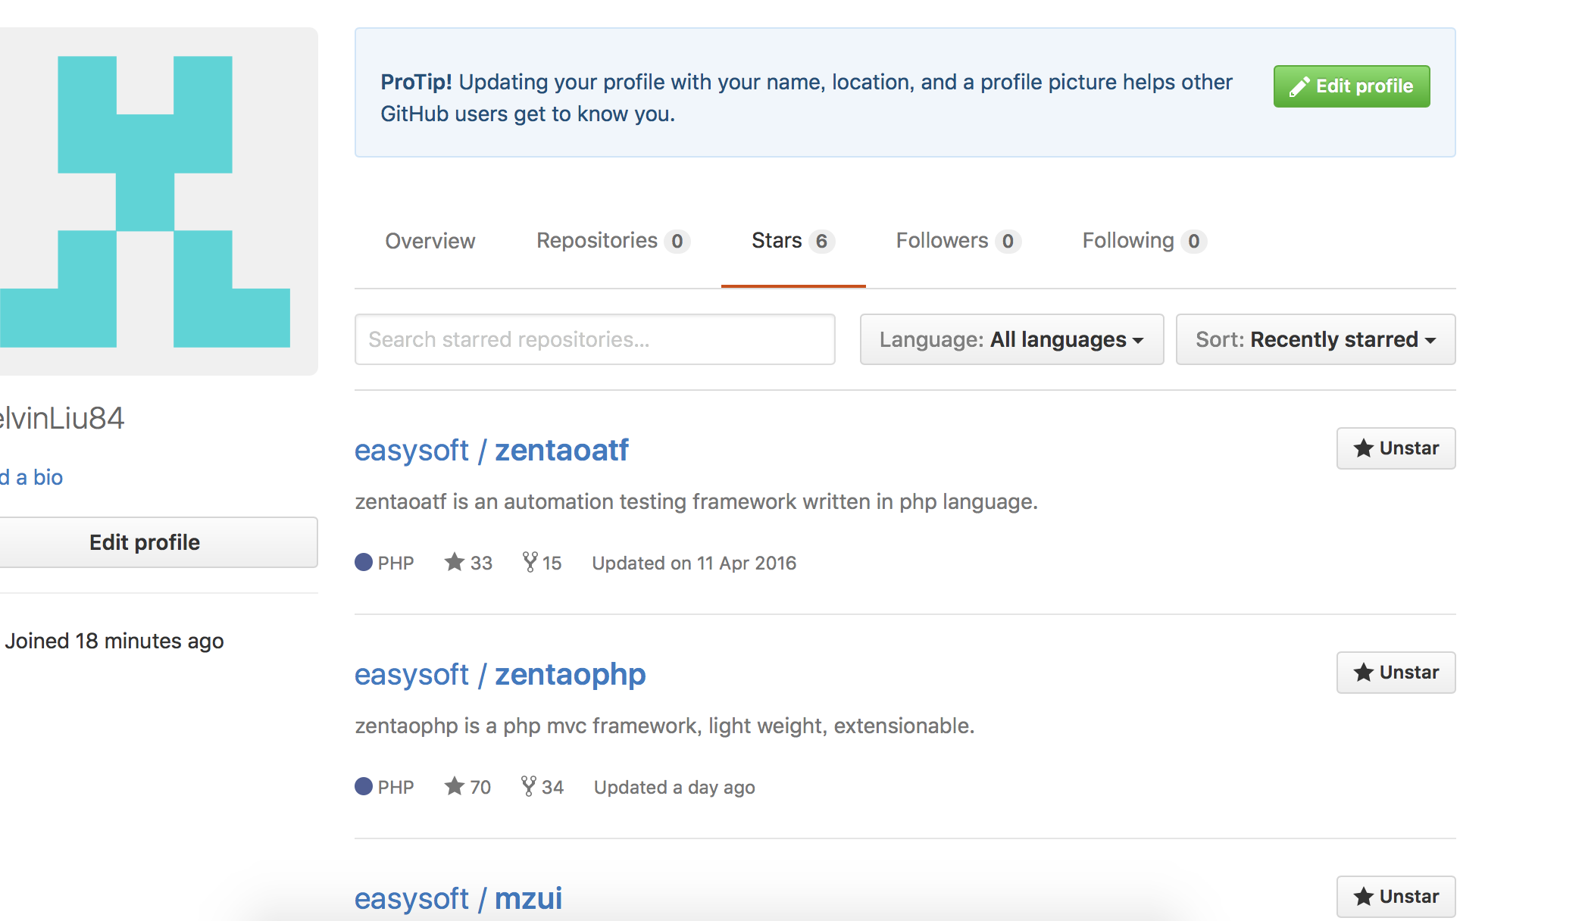
Task: Click the star count icon for zentaoatf
Action: tap(455, 562)
